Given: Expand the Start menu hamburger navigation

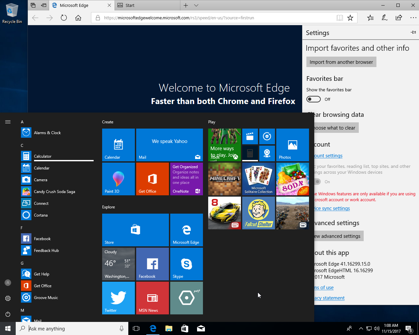Looking at the screenshot, I should pos(8,122).
